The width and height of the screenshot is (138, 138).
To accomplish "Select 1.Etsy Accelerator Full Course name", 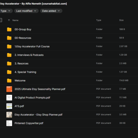I will (x=32, y=47).
